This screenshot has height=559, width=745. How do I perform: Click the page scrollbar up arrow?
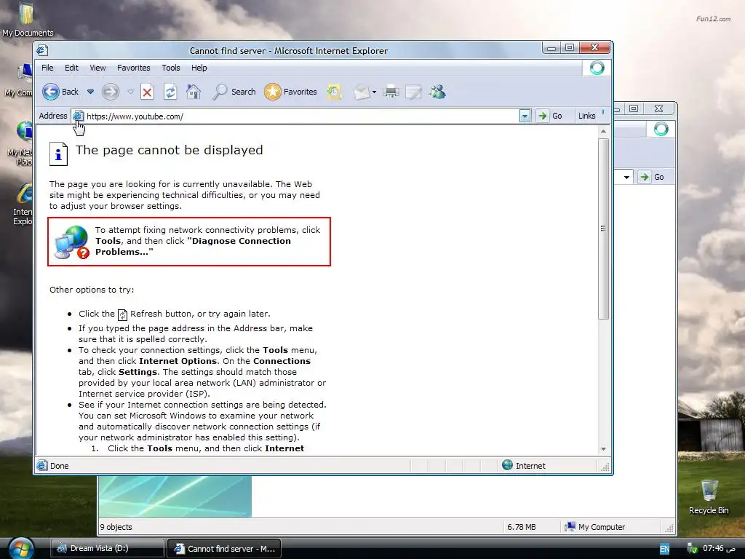tap(603, 131)
